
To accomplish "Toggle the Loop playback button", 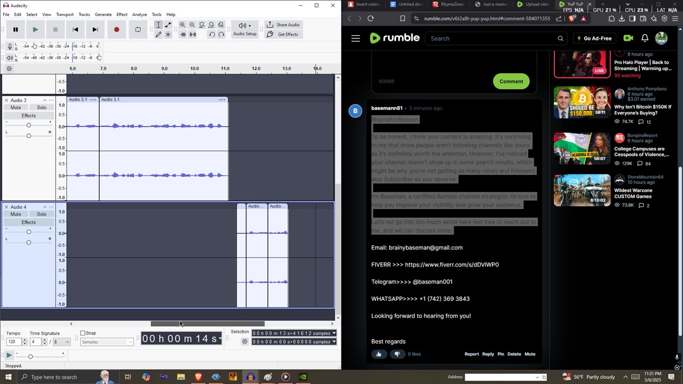I will click(x=138, y=29).
